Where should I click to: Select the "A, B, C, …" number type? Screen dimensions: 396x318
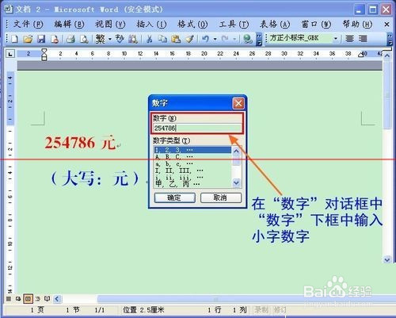192,157
